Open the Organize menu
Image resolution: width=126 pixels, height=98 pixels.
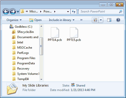[x=14, y=20]
